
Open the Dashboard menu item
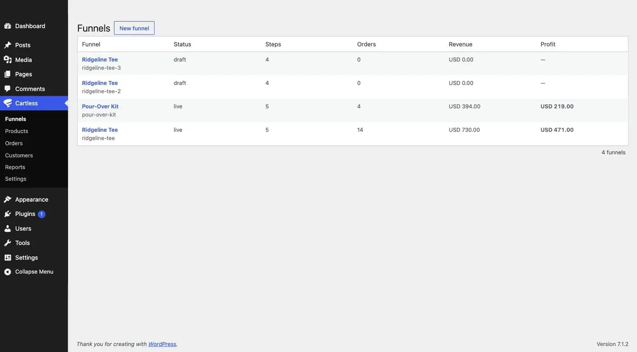[x=30, y=26]
